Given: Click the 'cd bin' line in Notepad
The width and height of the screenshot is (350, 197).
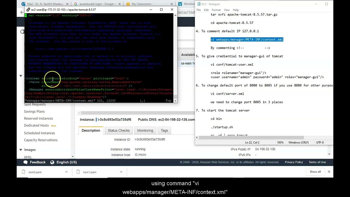Looking at the screenshot, I should click(216, 119).
